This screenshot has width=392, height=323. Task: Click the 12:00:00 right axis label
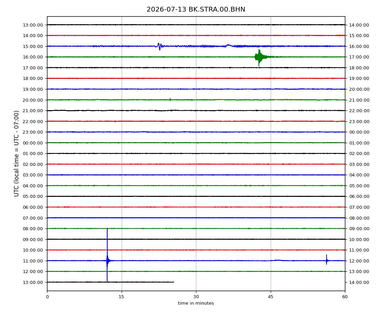[x=359, y=261]
